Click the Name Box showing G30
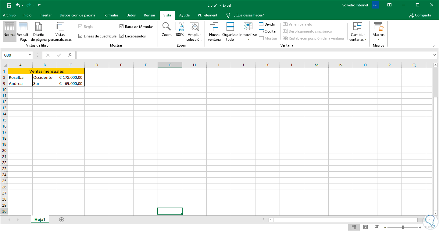Screen dimensions: 439x231 [x=15, y=55]
